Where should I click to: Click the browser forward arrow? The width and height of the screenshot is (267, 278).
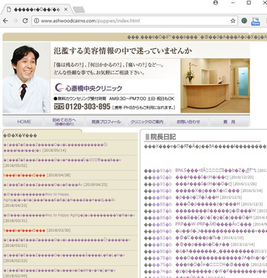pyautogui.click(x=15, y=20)
